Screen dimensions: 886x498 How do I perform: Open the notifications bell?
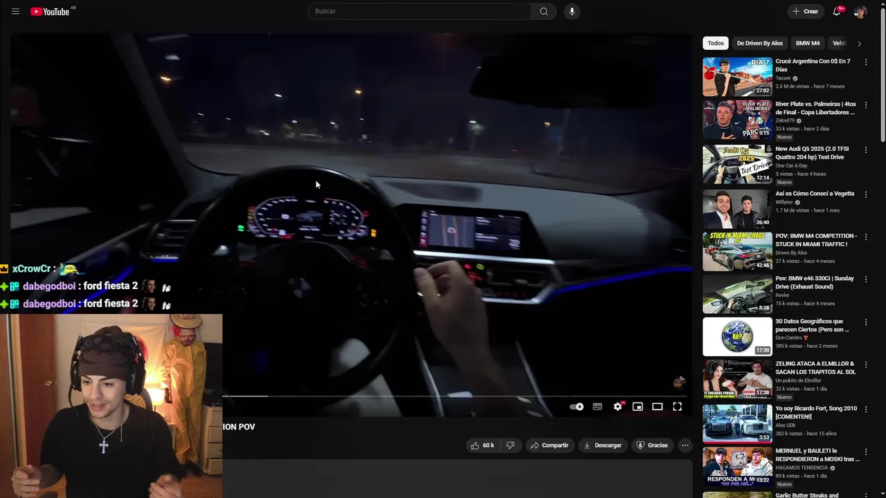click(x=836, y=11)
